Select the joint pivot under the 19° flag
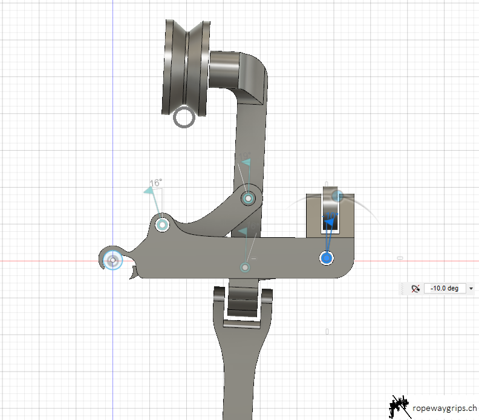479x420 pixels. click(248, 198)
